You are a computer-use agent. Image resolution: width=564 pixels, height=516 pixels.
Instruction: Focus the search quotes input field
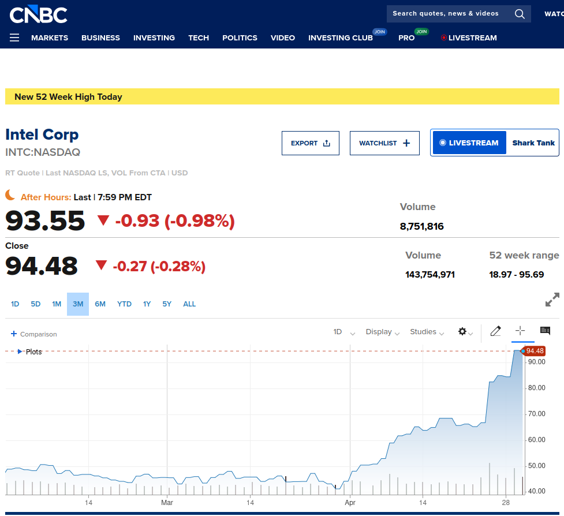click(x=450, y=14)
